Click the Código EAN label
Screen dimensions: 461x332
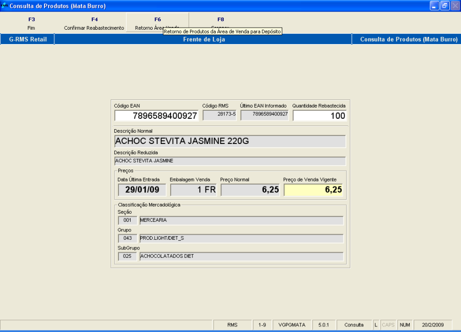point(127,106)
